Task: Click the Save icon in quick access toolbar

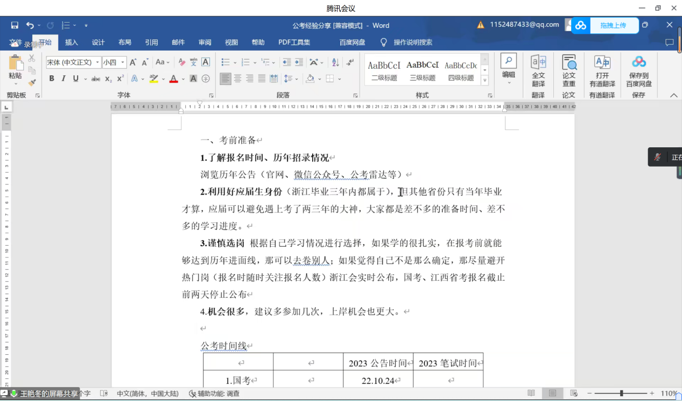Action: coord(15,25)
